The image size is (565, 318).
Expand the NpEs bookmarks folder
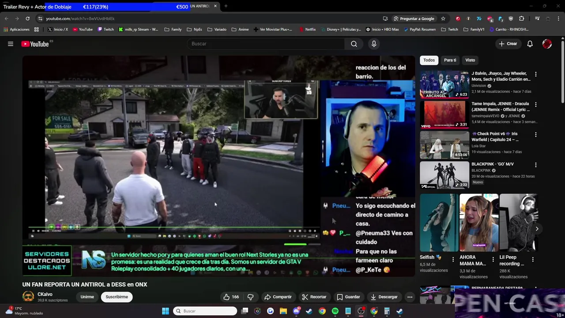[194, 30]
